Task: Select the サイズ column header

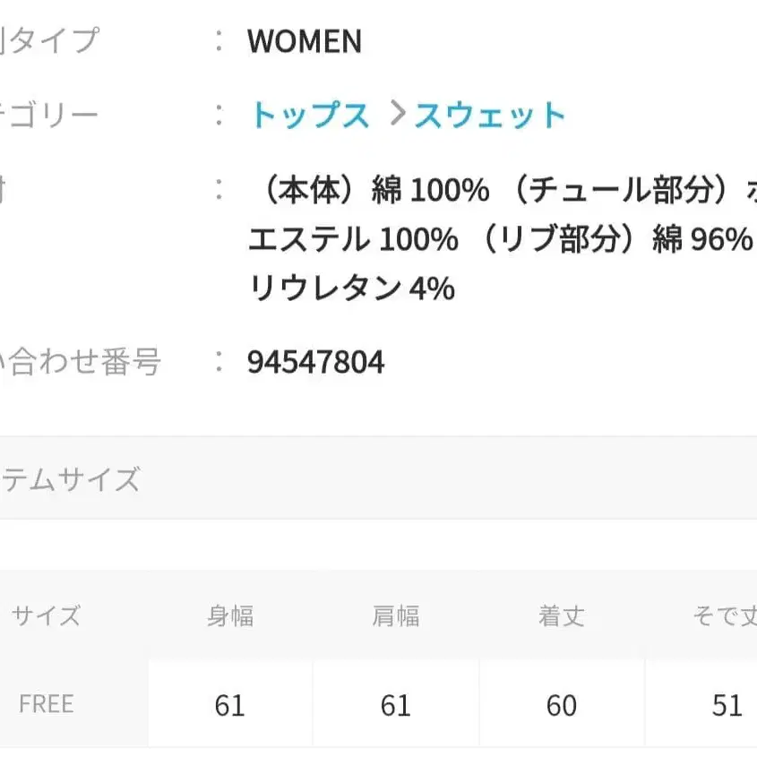Action: coord(47,616)
